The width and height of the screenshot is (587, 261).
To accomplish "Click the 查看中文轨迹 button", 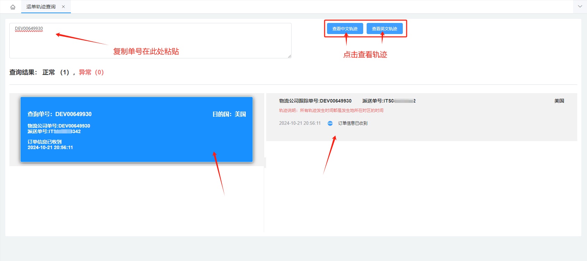I will pyautogui.click(x=345, y=29).
